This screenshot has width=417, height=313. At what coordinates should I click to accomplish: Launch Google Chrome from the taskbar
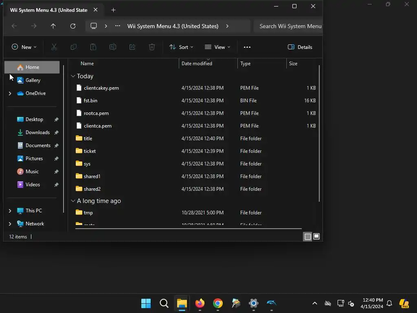(x=218, y=303)
